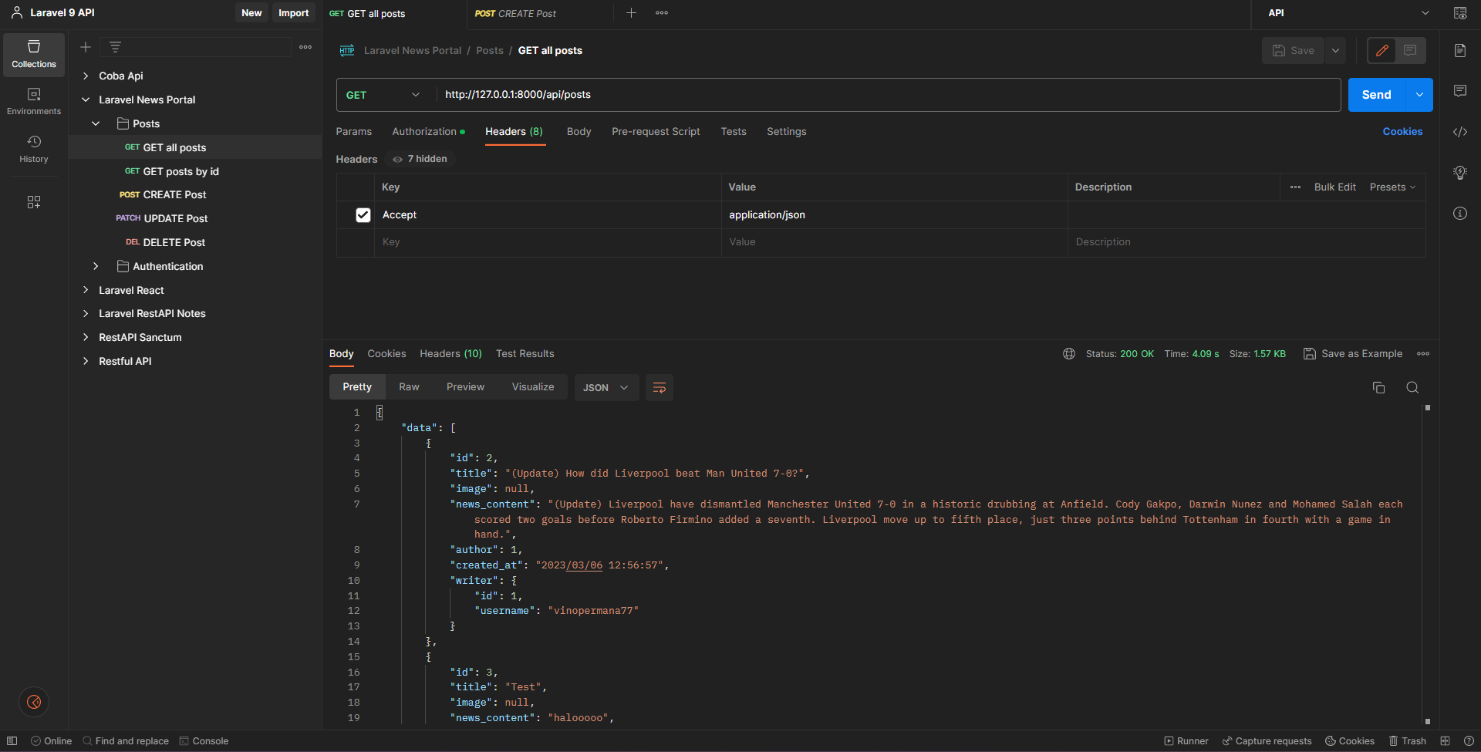This screenshot has width=1481, height=752.
Task: Open the Environments sidebar panel
Action: pos(34,102)
